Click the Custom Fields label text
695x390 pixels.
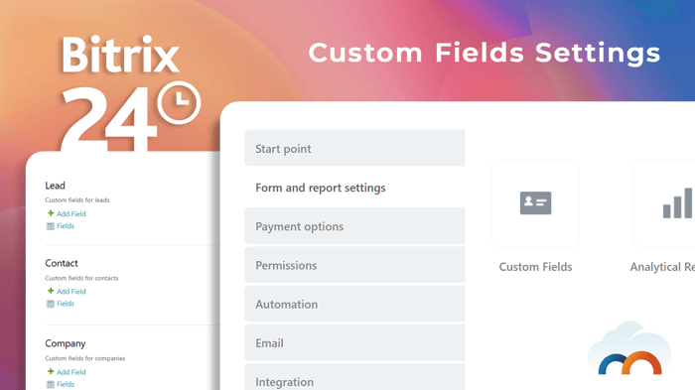pyautogui.click(x=535, y=267)
